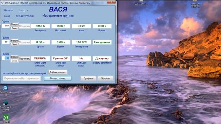This screenshot has width=221, height=124.
Task: Focus the highlighted group field 001
Action: click(6, 58)
